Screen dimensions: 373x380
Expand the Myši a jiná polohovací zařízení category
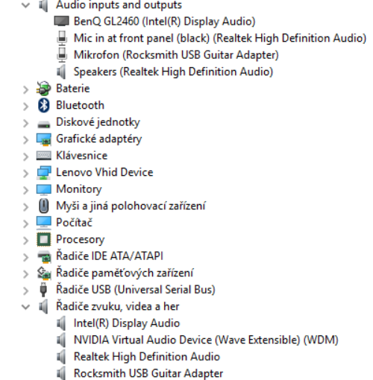25,207
